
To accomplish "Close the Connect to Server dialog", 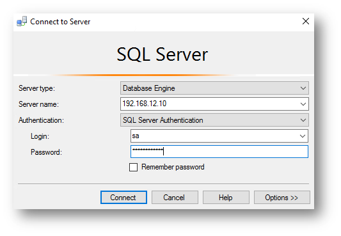I will coord(306,21).
